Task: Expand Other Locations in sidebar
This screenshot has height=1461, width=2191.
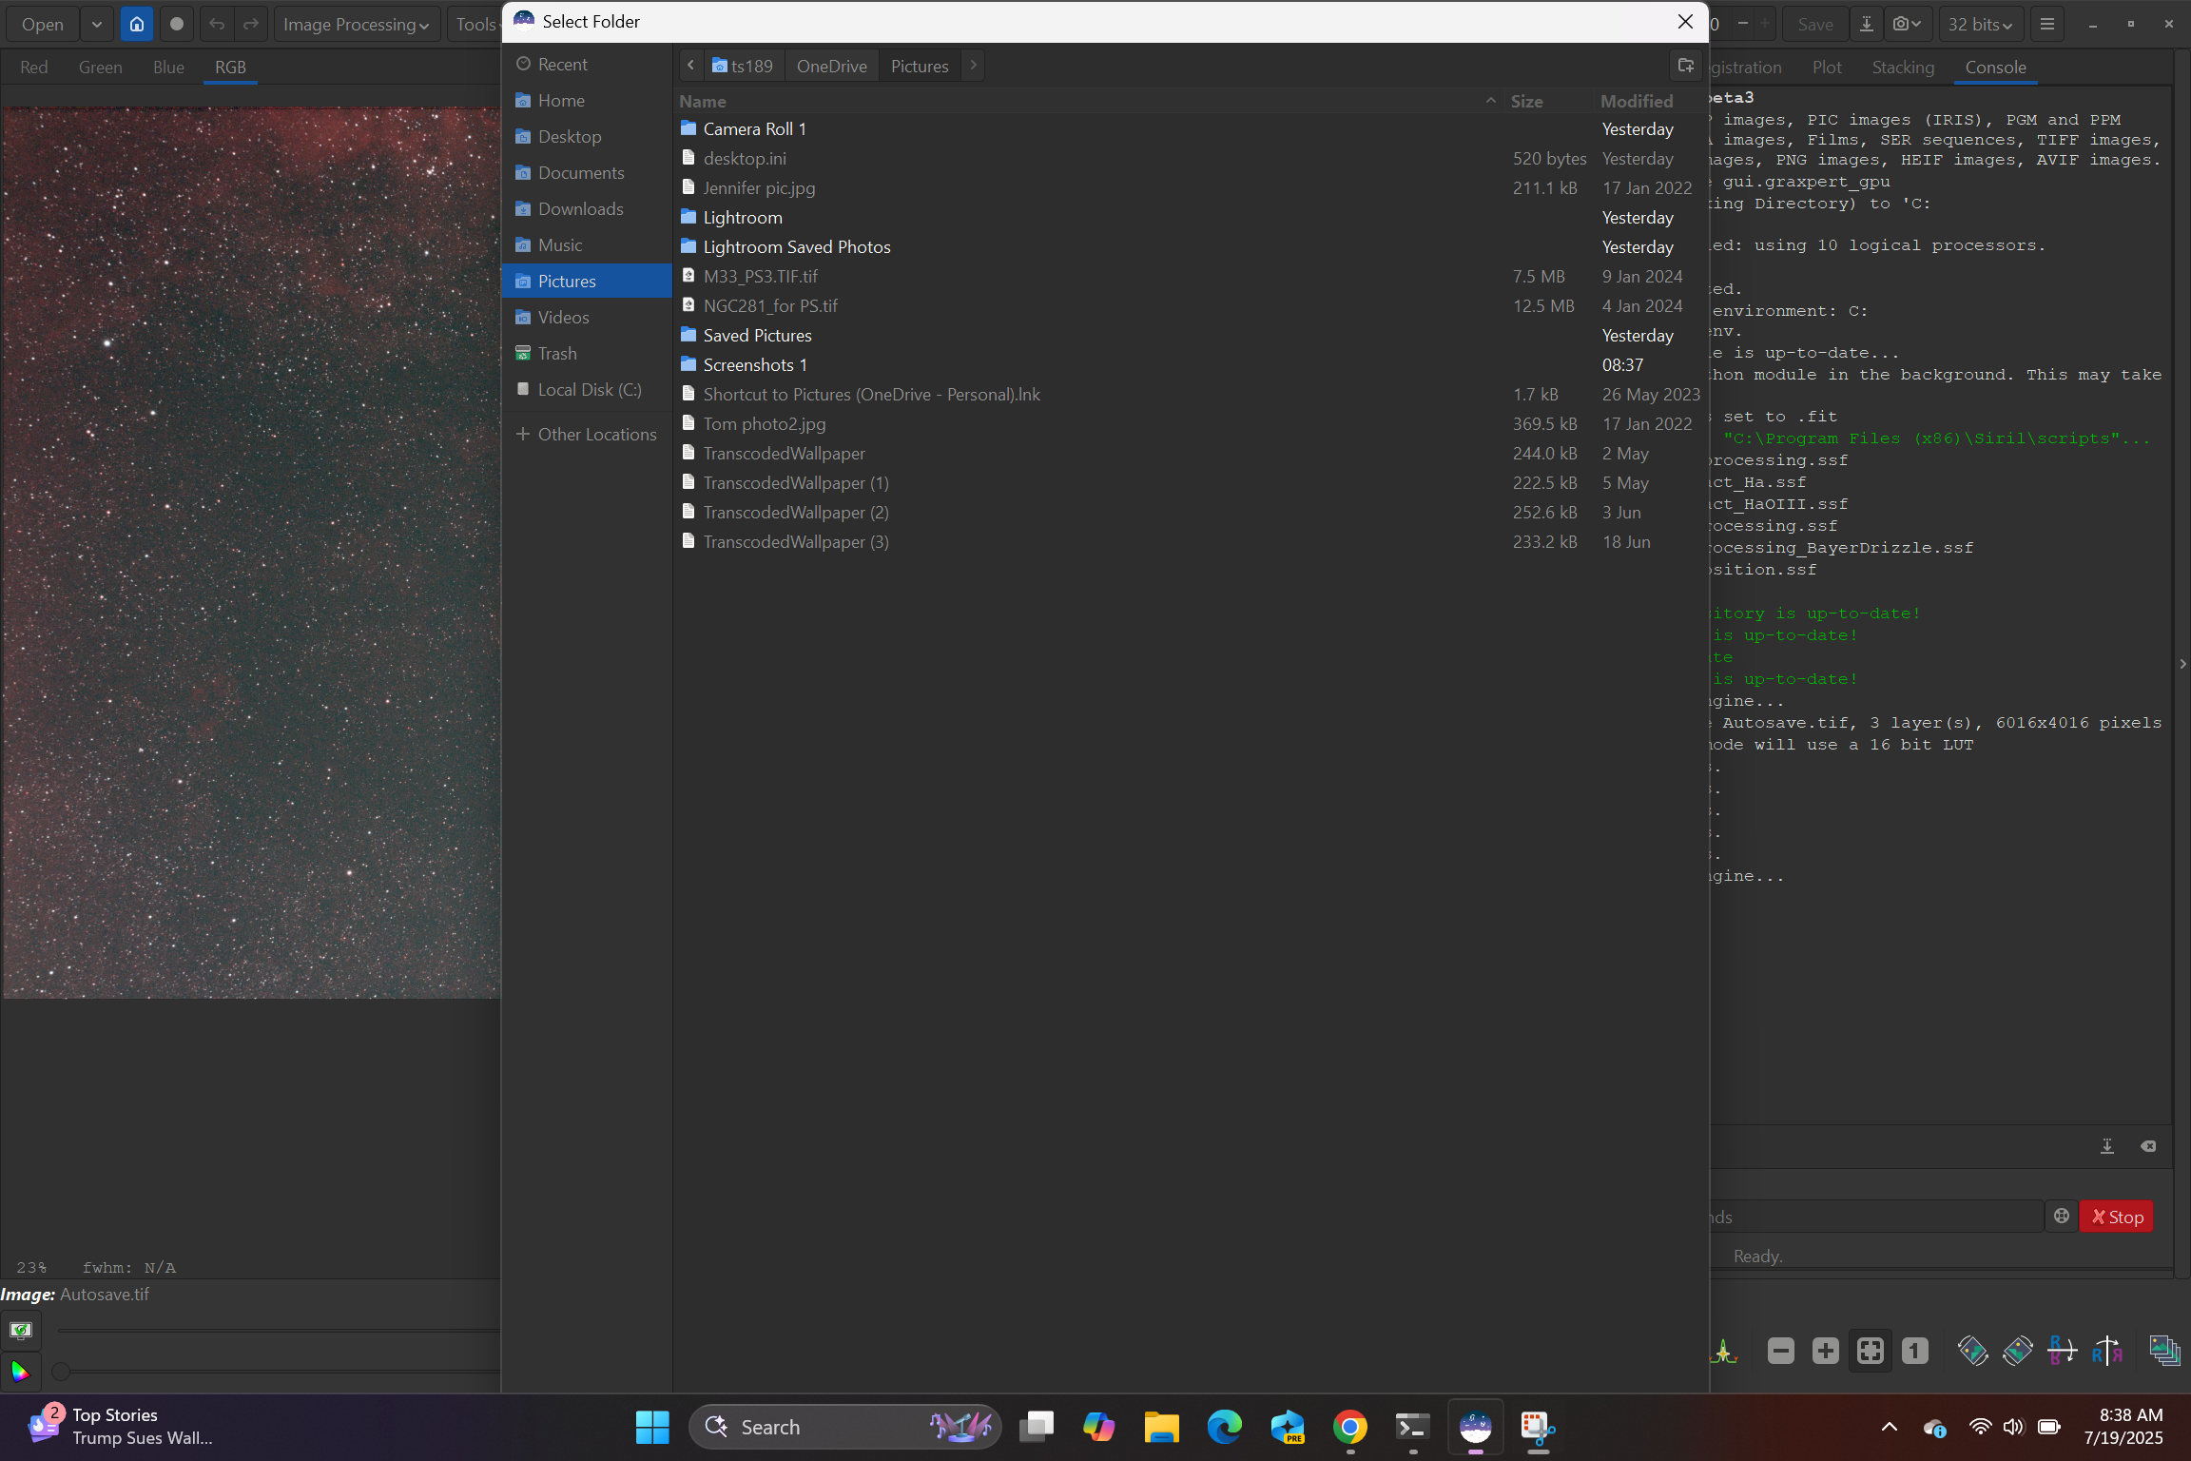Action: 587,434
